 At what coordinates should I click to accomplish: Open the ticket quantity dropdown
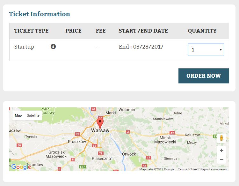[x=206, y=50]
